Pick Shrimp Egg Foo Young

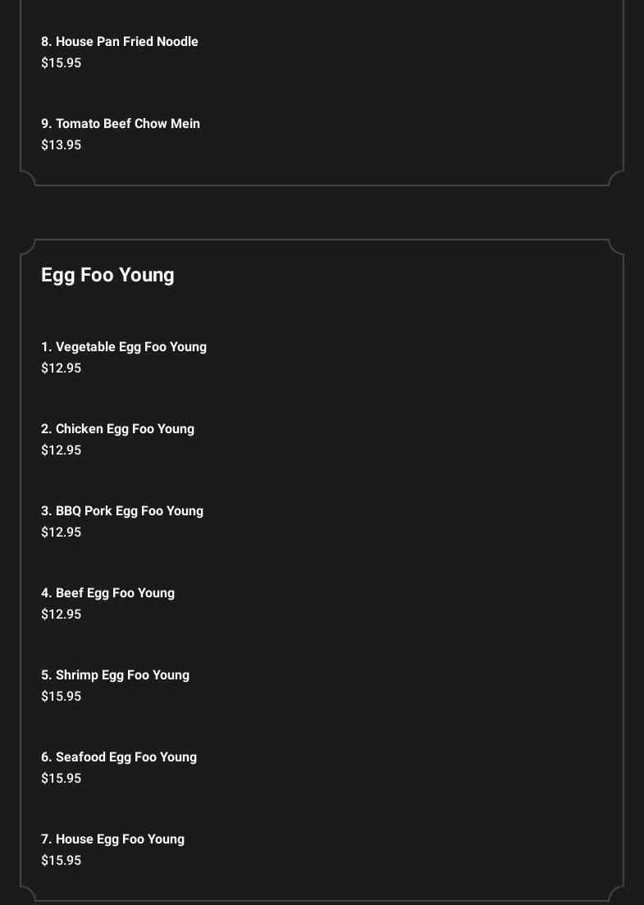[x=115, y=675]
